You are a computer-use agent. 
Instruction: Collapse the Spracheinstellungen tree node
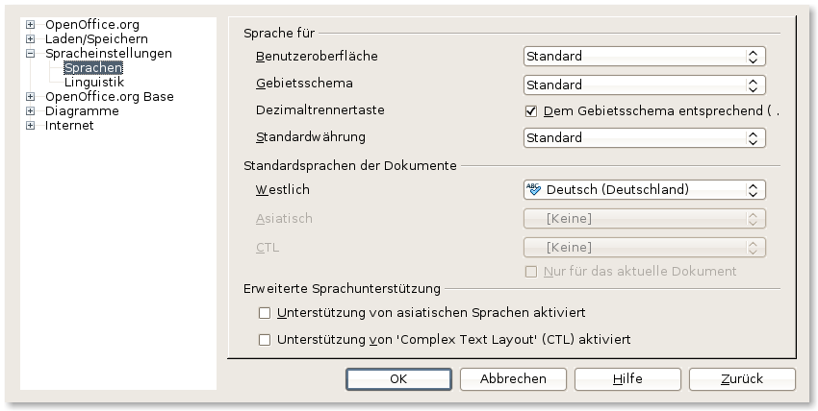[31, 54]
